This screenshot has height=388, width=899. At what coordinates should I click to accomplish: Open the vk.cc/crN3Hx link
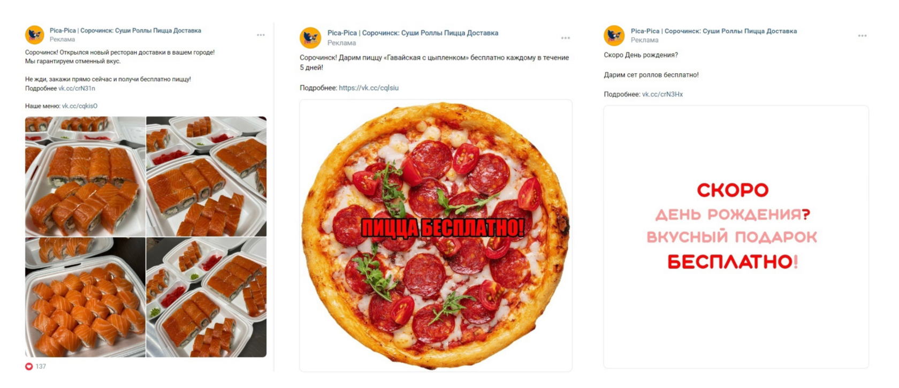(662, 94)
